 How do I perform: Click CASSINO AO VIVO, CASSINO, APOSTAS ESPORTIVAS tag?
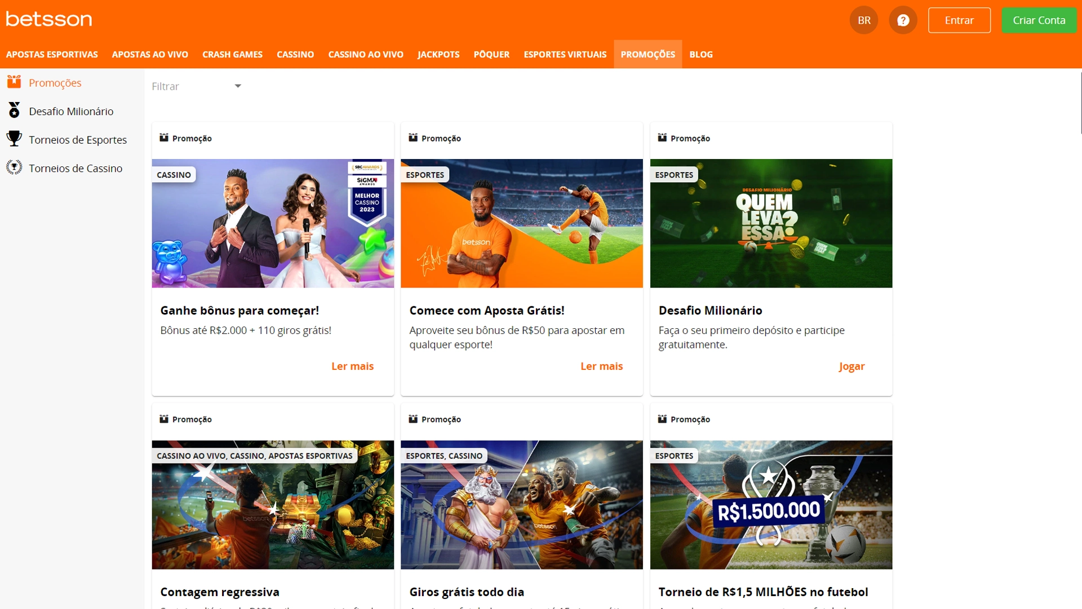[254, 456]
